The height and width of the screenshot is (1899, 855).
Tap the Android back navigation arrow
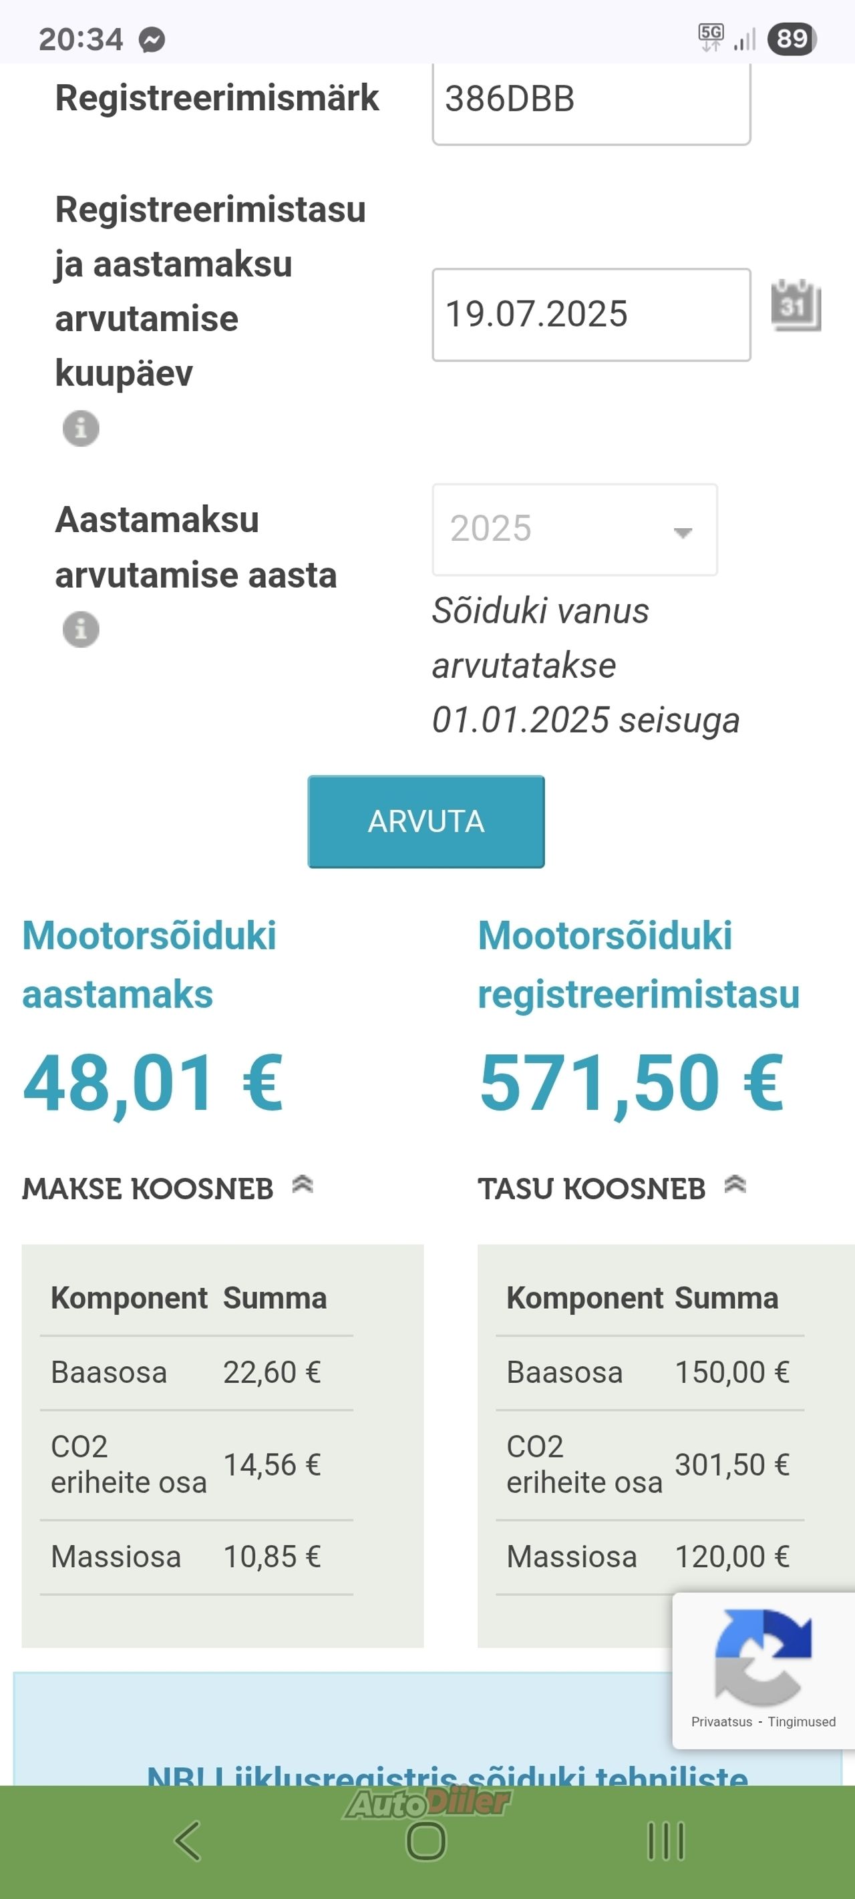[x=188, y=1841]
